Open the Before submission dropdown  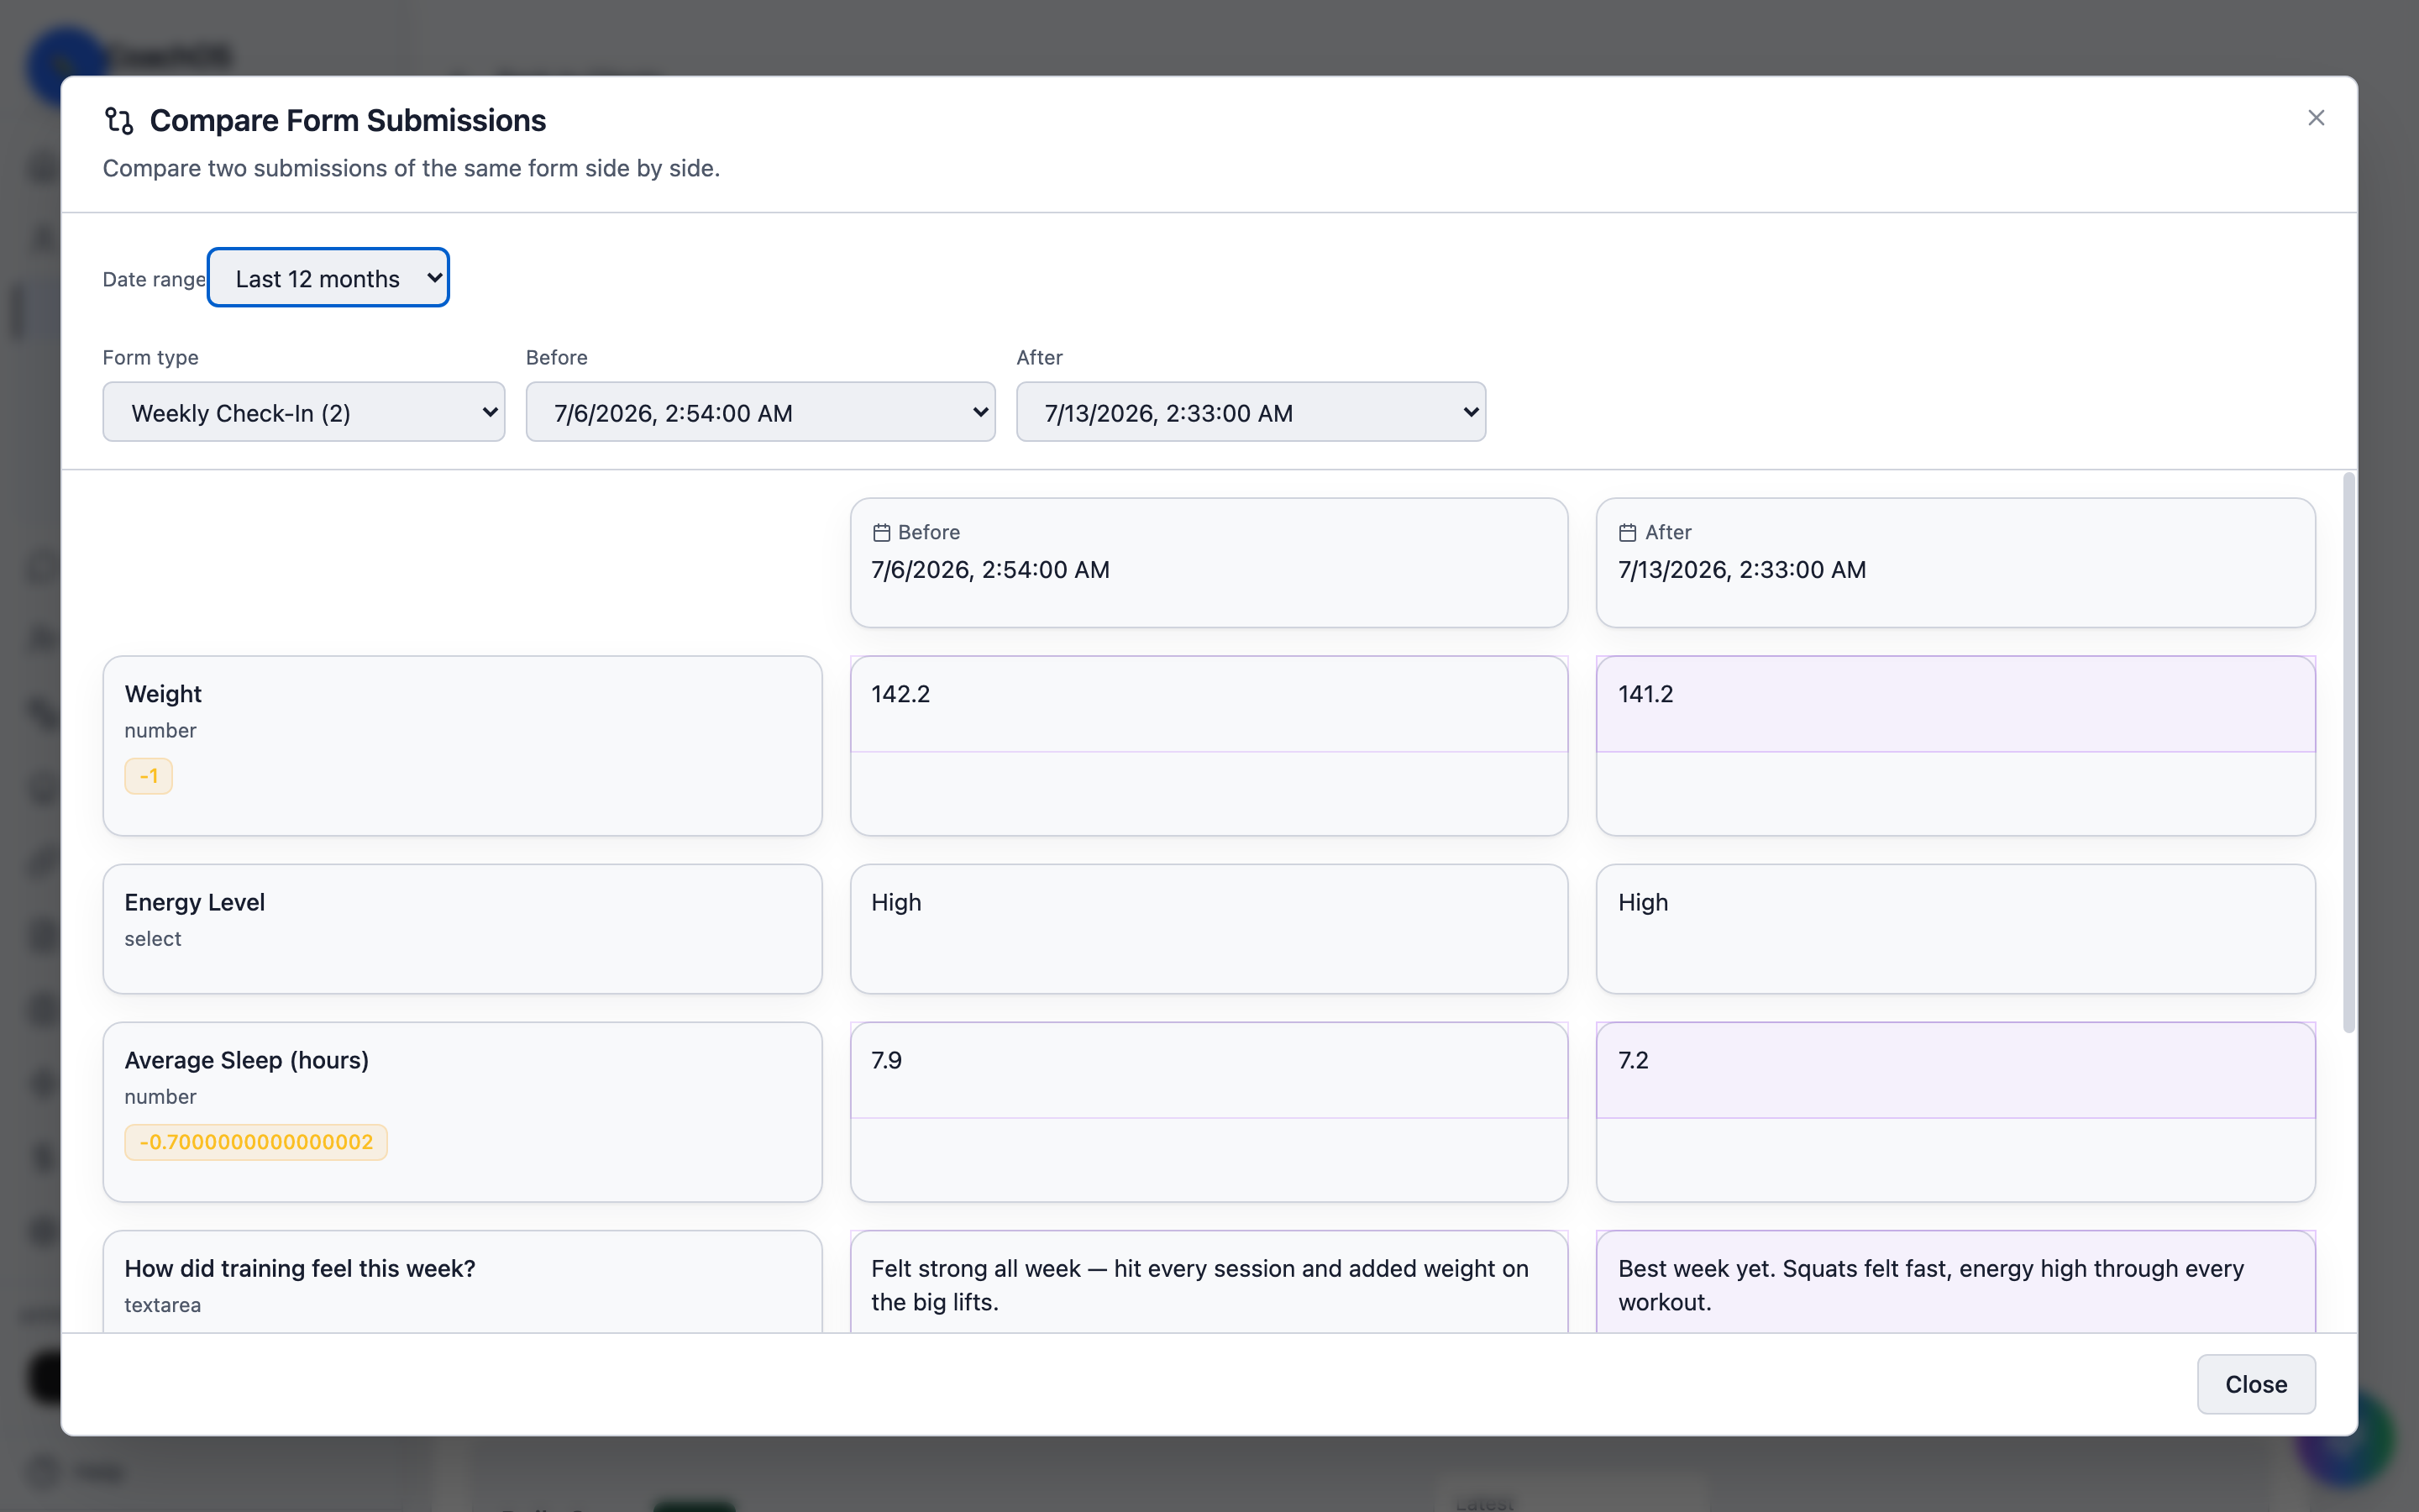pyautogui.click(x=759, y=412)
